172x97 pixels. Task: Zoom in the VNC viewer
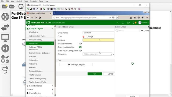[66, 9]
